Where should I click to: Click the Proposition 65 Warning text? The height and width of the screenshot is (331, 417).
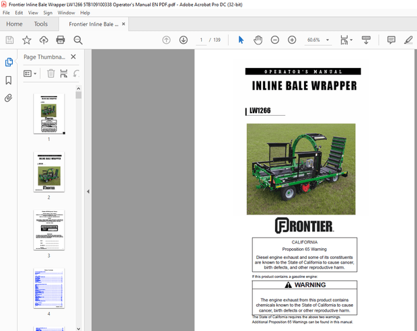click(305, 250)
